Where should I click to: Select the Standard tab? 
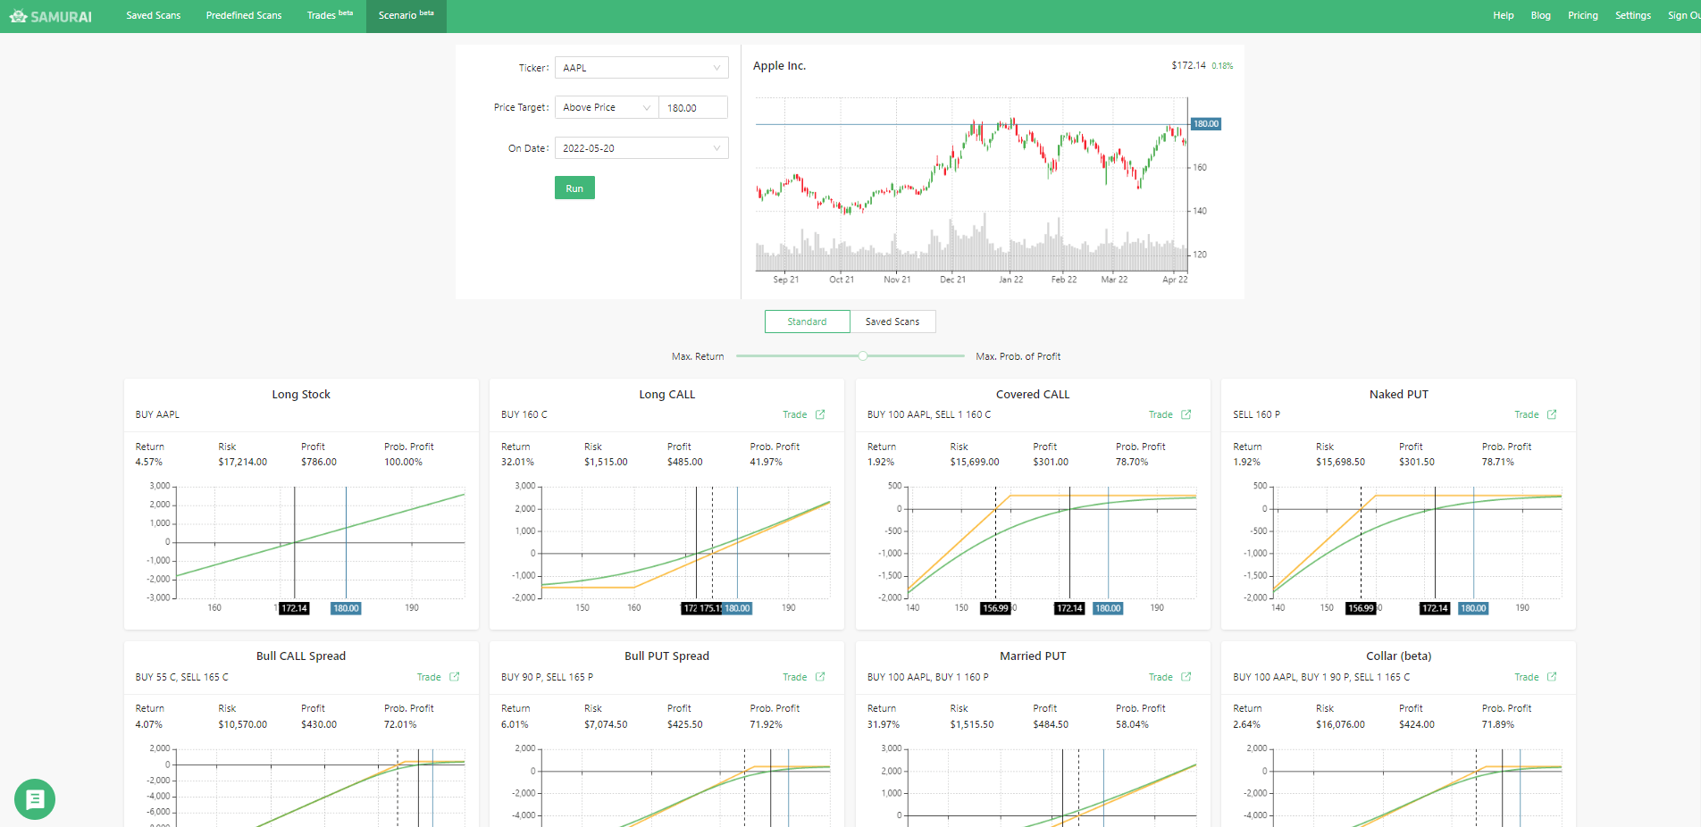[807, 322]
